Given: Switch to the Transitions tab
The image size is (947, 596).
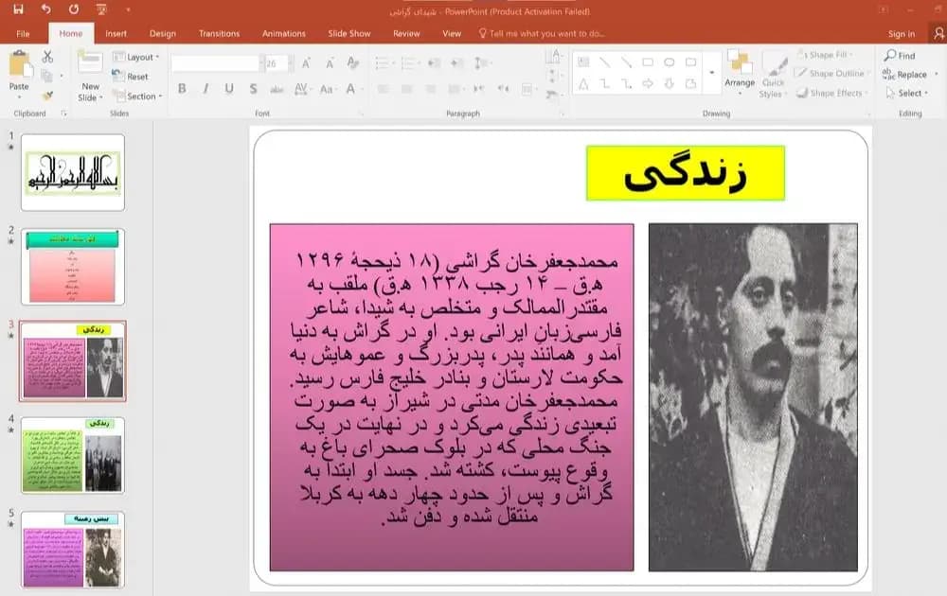Looking at the screenshot, I should pos(220,34).
